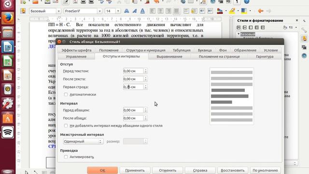Switch to the Выравнивание tab

click(169, 57)
